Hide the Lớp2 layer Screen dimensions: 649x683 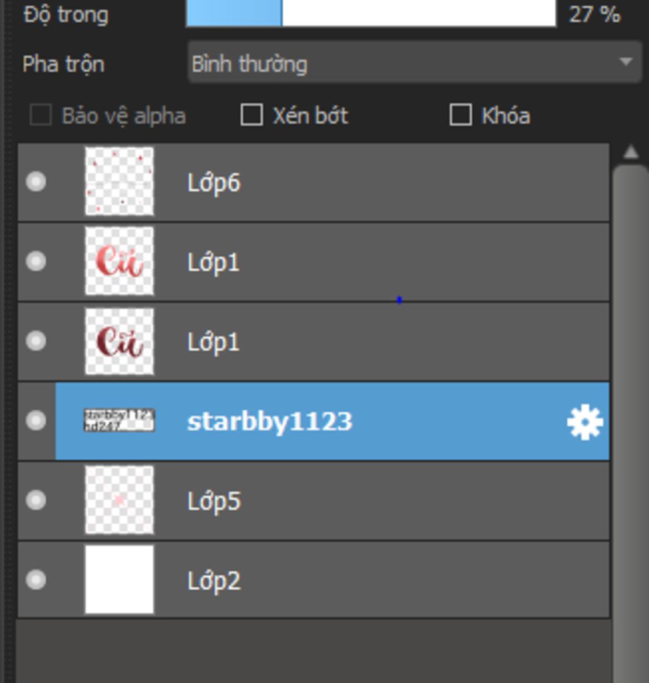[35, 580]
